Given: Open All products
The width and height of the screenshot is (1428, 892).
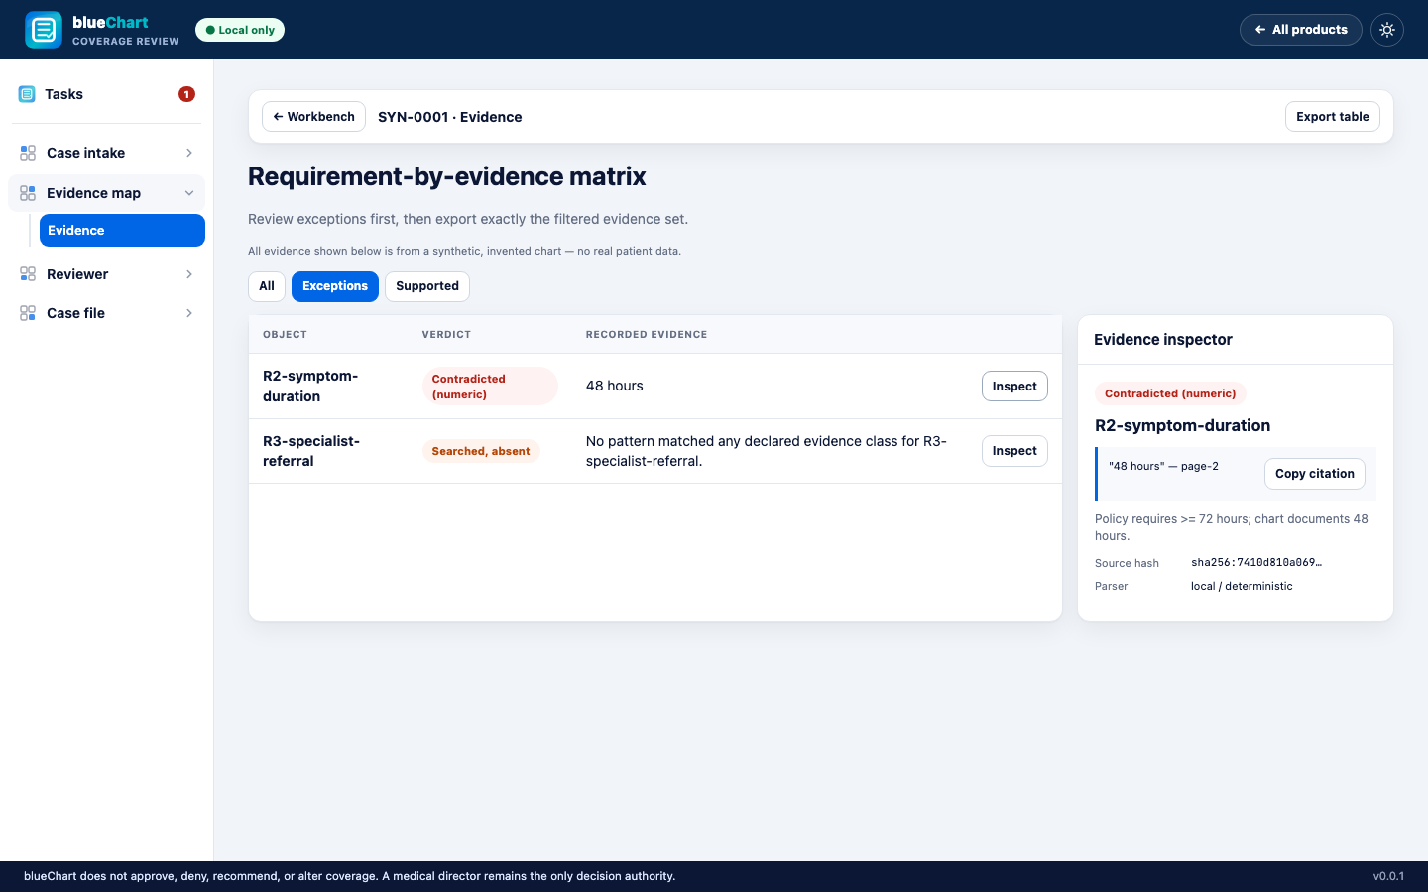Looking at the screenshot, I should (1301, 30).
